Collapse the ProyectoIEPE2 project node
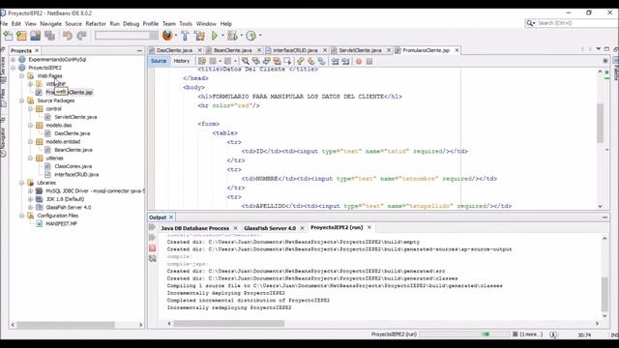619x348 pixels. tap(13, 68)
